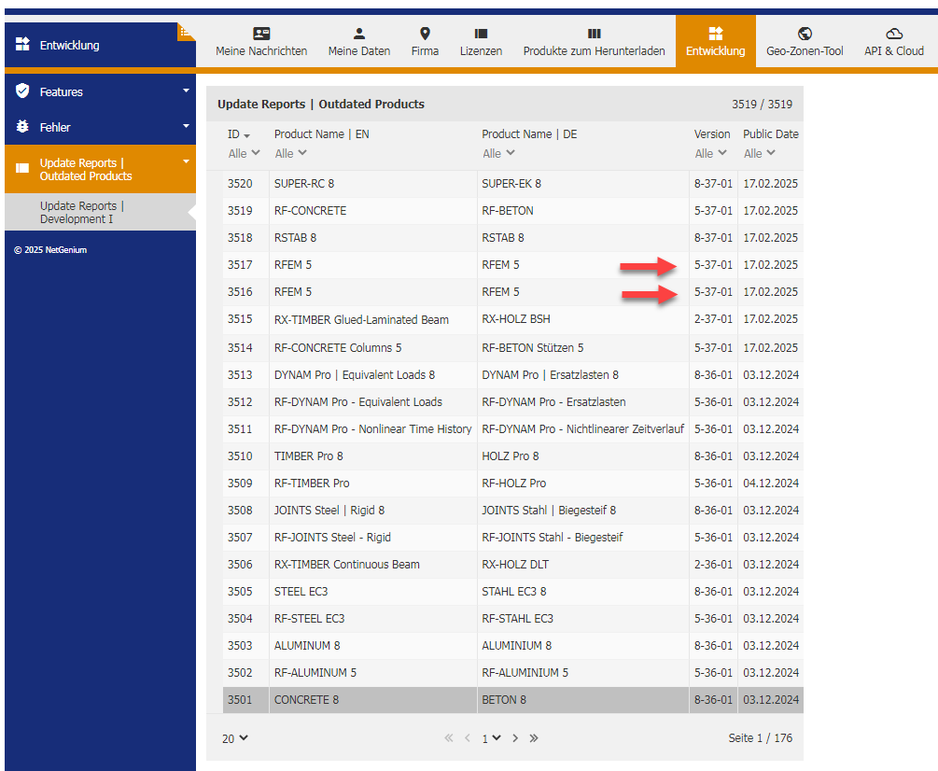
Task: Sort by Product Name DE column header
Action: point(529,134)
